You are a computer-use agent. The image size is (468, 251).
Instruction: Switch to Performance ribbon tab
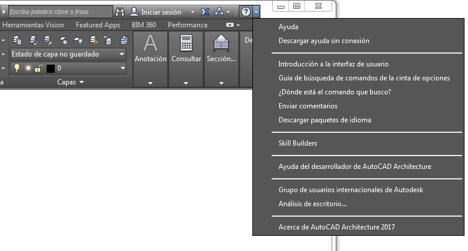(x=188, y=25)
